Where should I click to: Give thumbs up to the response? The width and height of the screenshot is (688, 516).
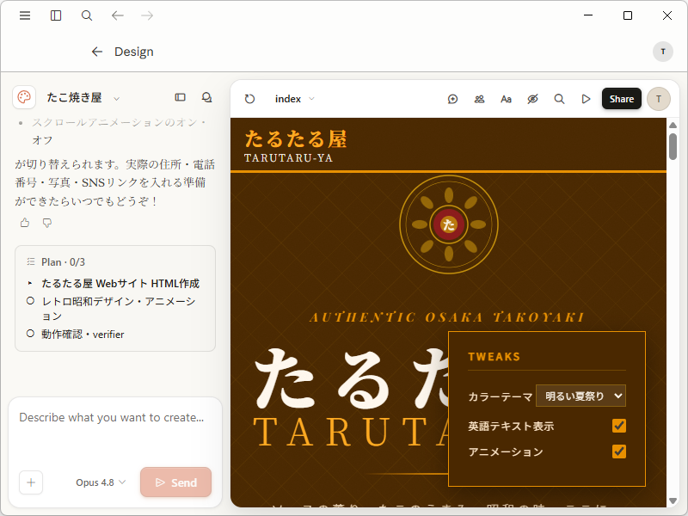pos(25,223)
